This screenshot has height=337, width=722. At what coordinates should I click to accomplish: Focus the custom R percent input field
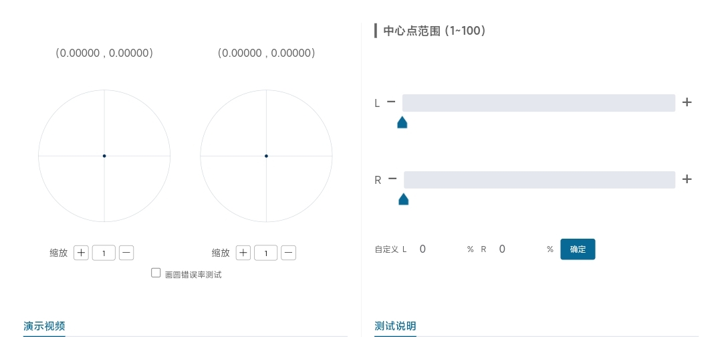(x=518, y=249)
